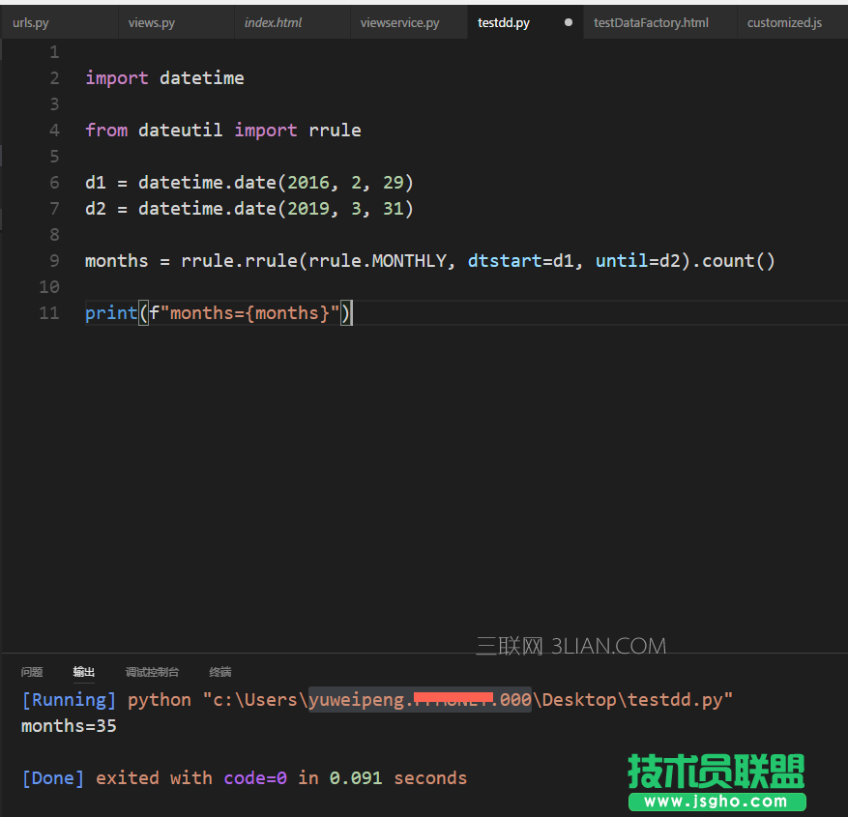The image size is (848, 817).
Task: Toggle a breakpoint next to line 9
Action: [x=29, y=260]
